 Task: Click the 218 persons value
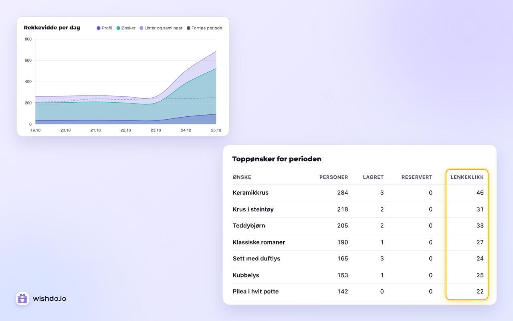click(343, 209)
